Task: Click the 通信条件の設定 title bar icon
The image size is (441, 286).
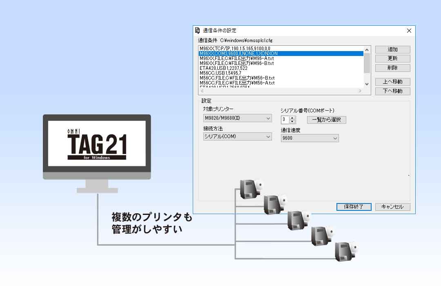Action: [198, 30]
